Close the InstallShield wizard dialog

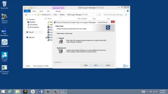[x=113, y=22]
